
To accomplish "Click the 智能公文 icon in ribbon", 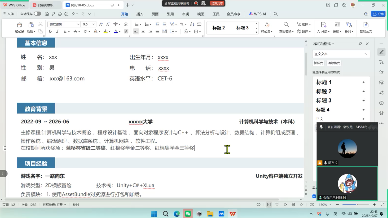I will coord(366,25).
